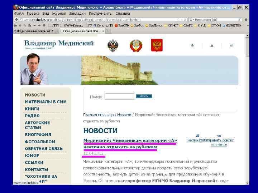Open ССЫЛКИ in the sidebar
Image resolution: width=258 pixels, height=193 pixels.
click(x=34, y=163)
